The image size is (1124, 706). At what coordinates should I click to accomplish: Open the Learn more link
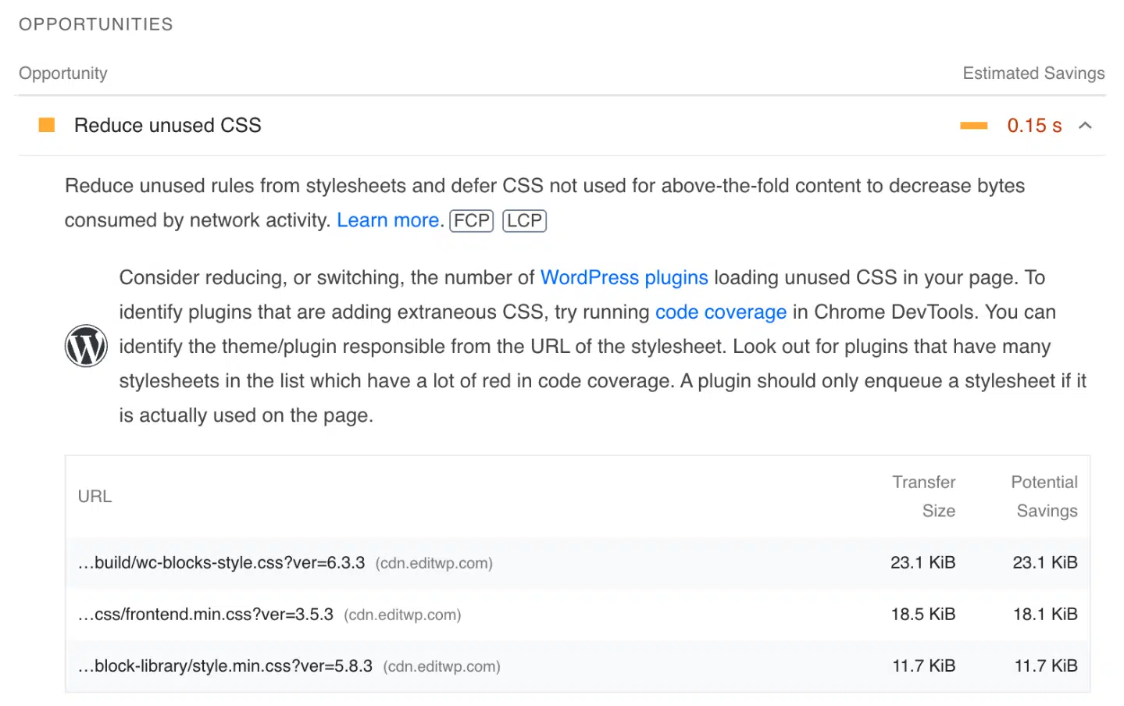(387, 220)
